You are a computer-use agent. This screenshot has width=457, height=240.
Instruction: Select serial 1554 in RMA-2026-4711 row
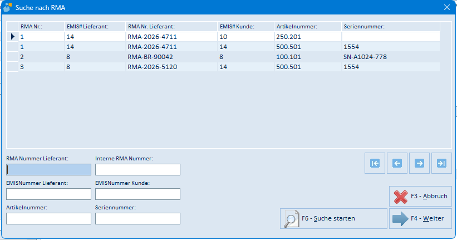point(391,47)
